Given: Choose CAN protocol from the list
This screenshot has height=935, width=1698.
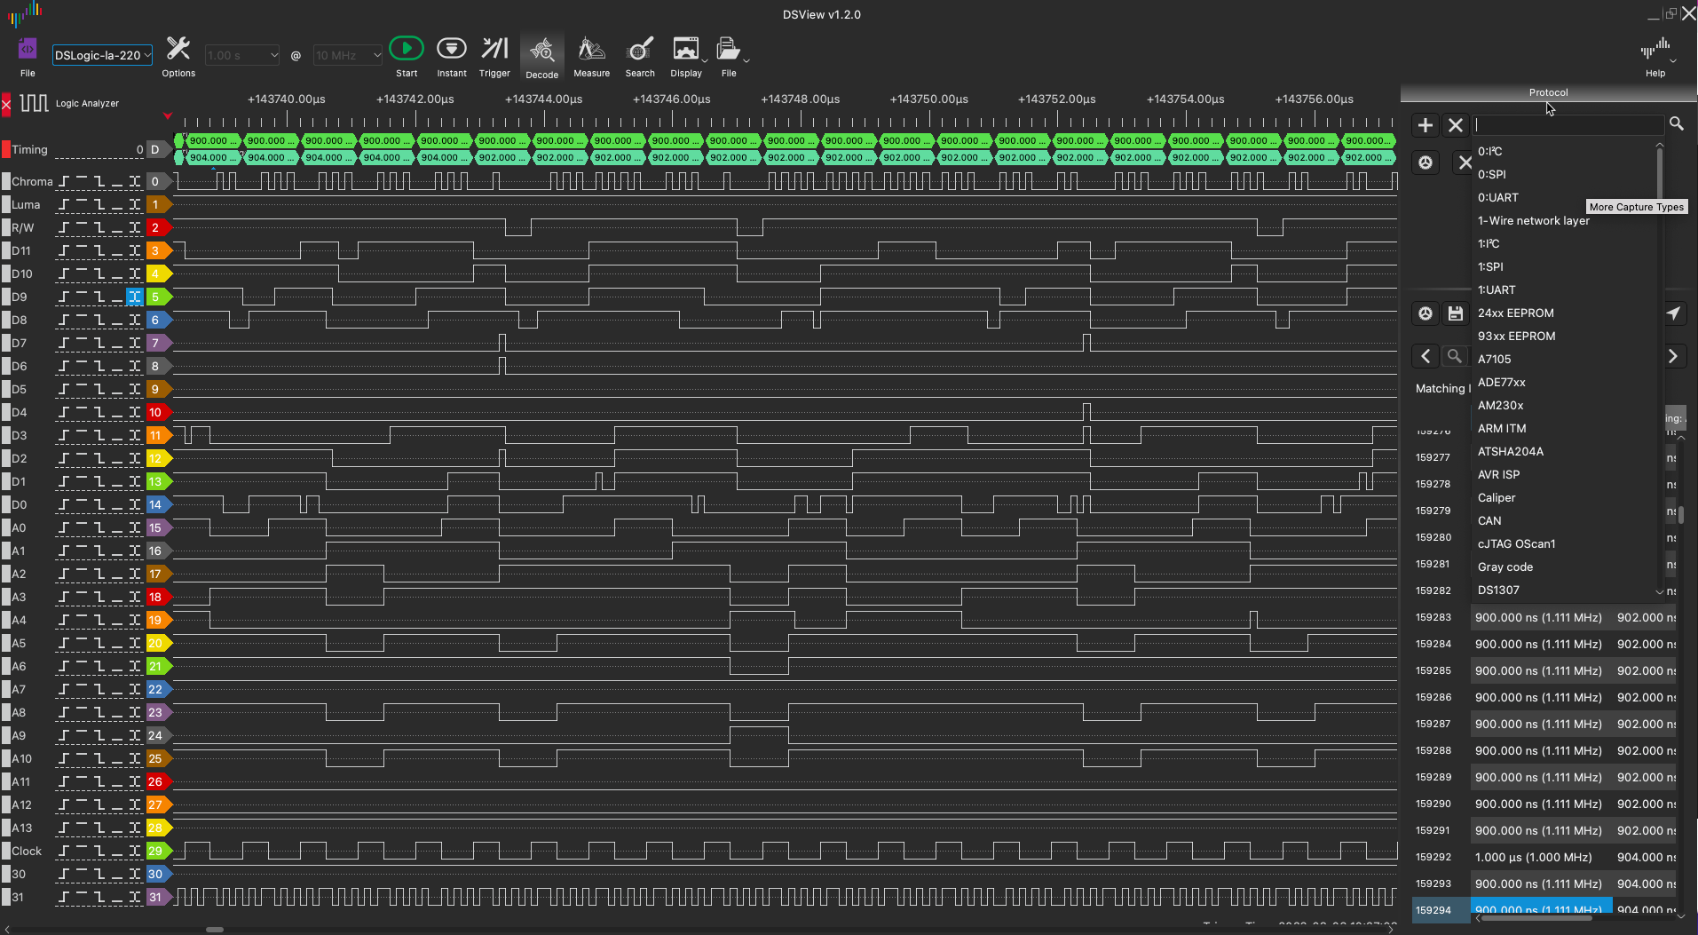Looking at the screenshot, I should (x=1489, y=520).
